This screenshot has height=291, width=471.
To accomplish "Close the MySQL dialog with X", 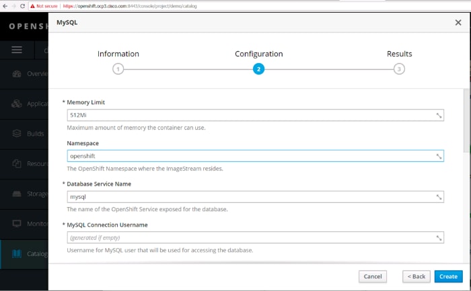I will point(458,22).
